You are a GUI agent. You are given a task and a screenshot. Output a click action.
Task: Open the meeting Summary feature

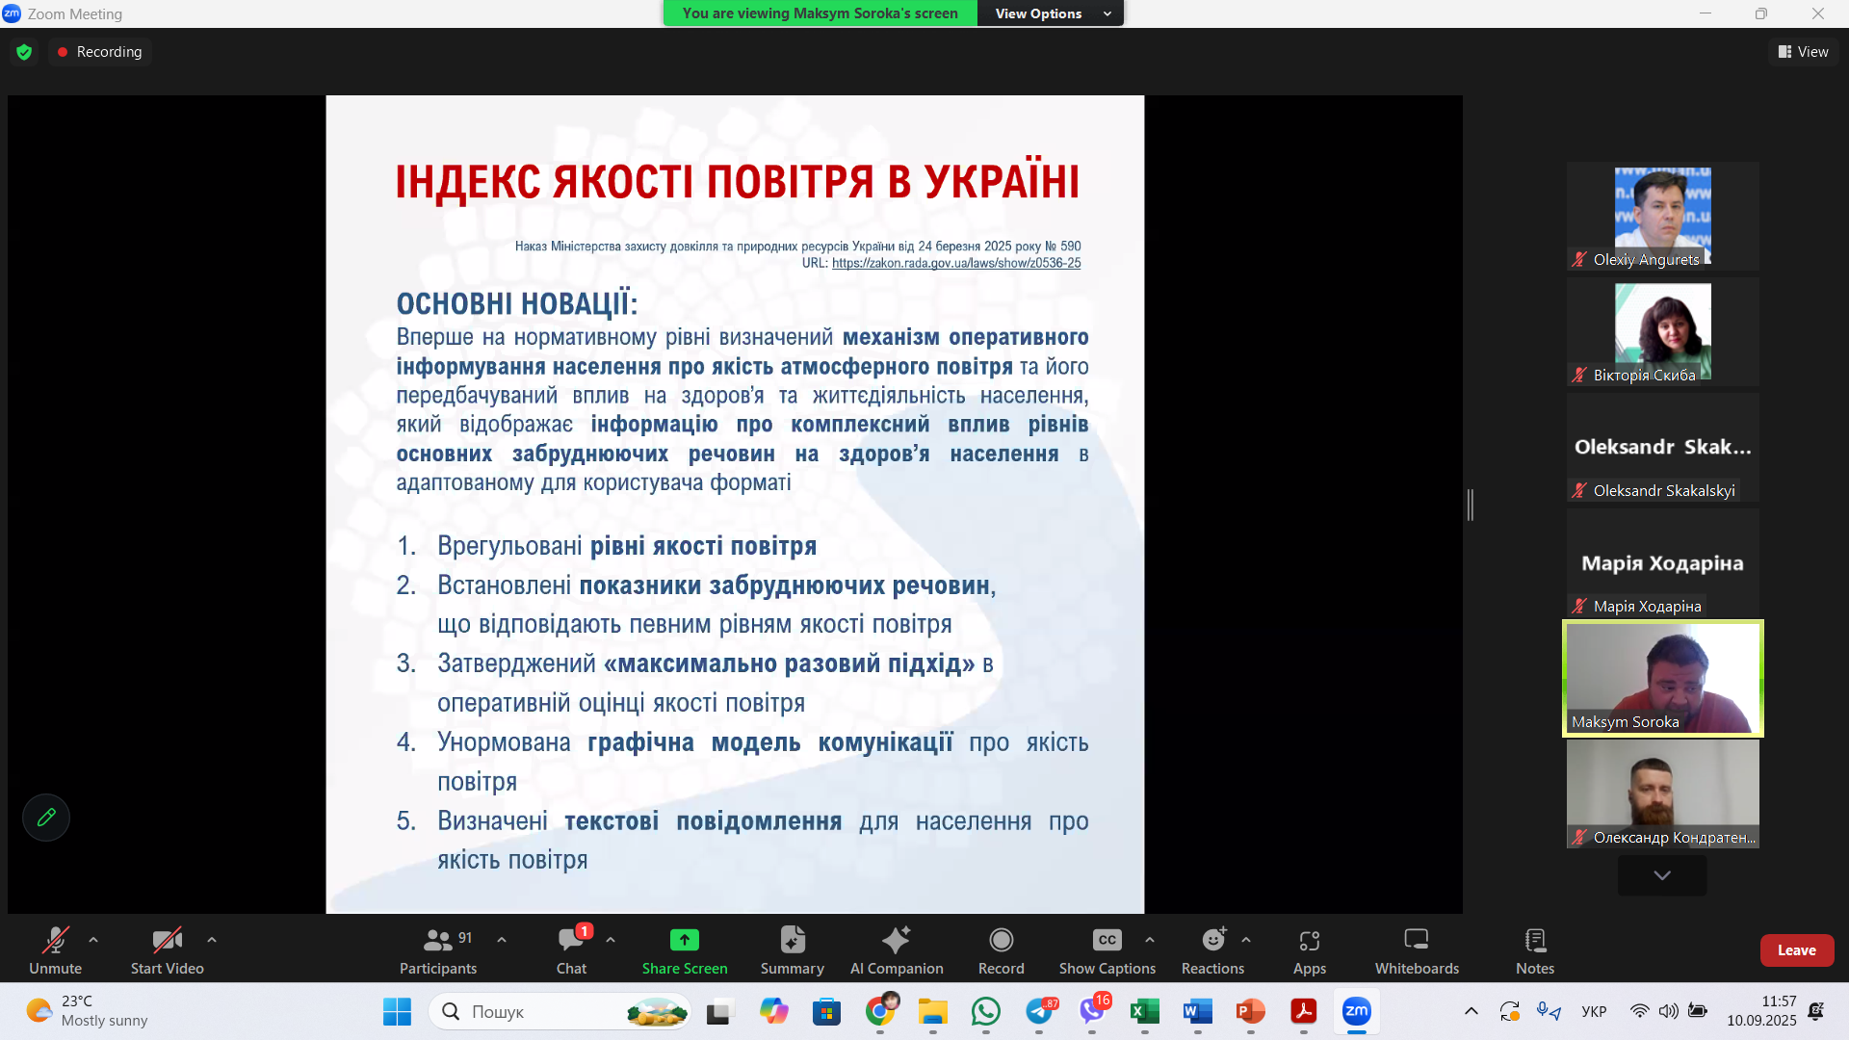[x=792, y=949]
